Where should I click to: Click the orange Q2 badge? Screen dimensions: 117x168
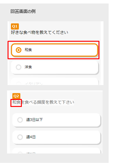[16, 96]
